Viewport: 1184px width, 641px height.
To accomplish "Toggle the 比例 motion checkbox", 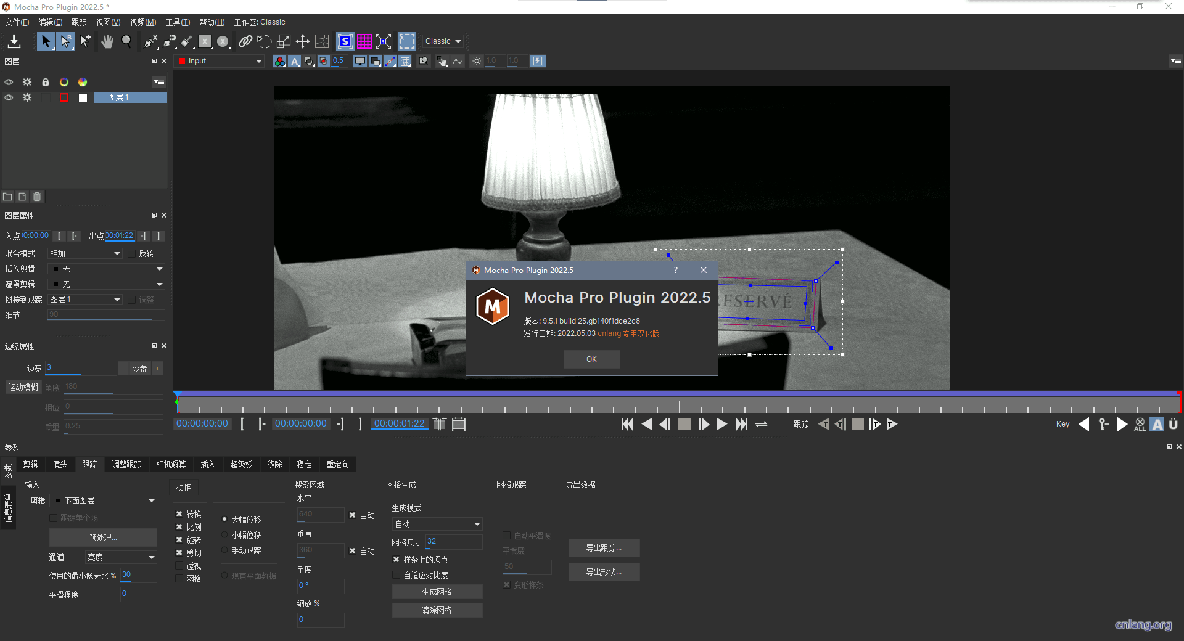I will click(x=179, y=527).
